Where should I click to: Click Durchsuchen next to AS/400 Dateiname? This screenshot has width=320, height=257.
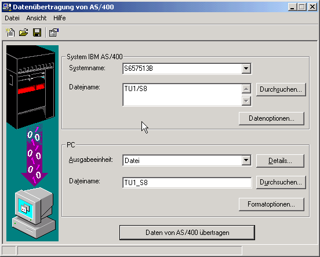281,89
